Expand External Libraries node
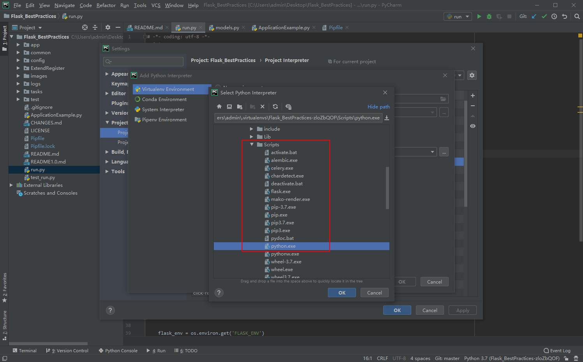583x362 pixels. coord(11,185)
